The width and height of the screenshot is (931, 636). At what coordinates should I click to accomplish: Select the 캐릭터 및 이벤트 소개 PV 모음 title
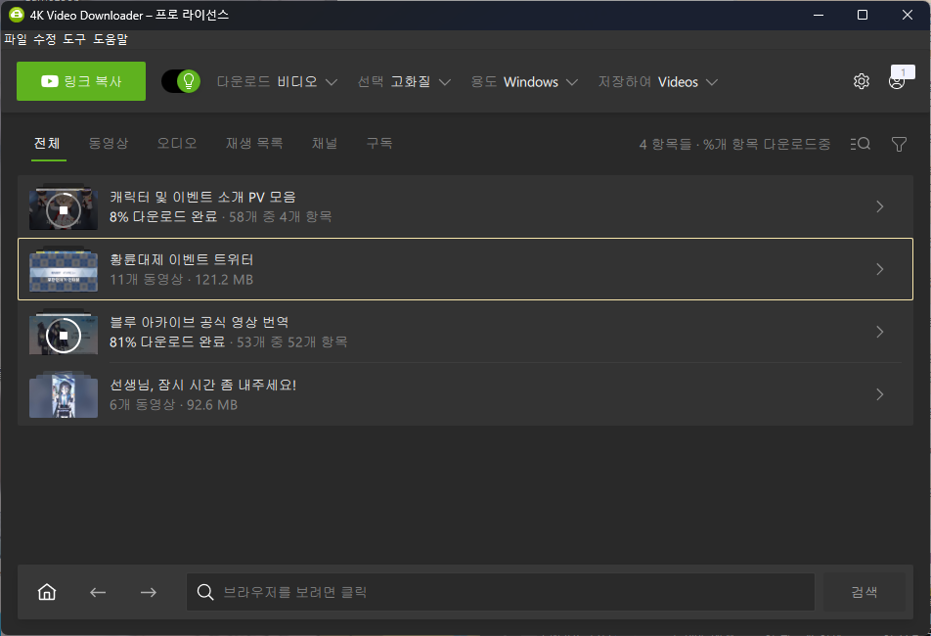pyautogui.click(x=202, y=197)
